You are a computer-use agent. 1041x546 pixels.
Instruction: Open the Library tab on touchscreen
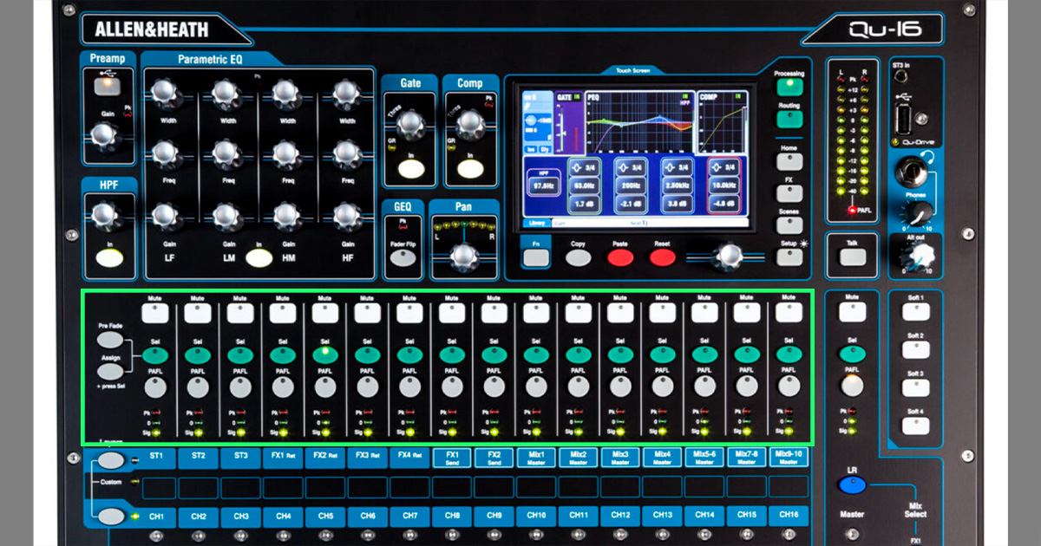(536, 223)
